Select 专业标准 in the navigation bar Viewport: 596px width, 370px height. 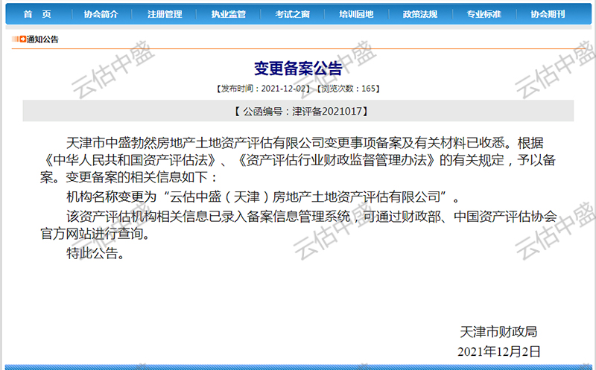coord(484,14)
